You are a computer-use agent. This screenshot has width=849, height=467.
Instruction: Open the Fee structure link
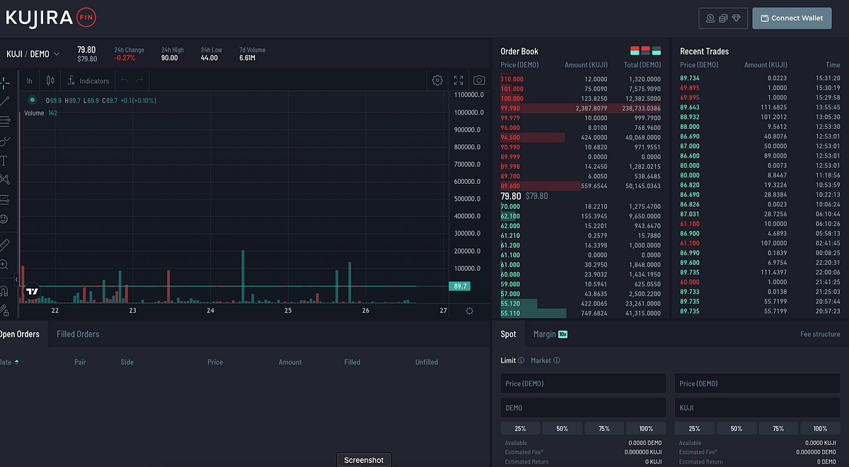coord(820,334)
